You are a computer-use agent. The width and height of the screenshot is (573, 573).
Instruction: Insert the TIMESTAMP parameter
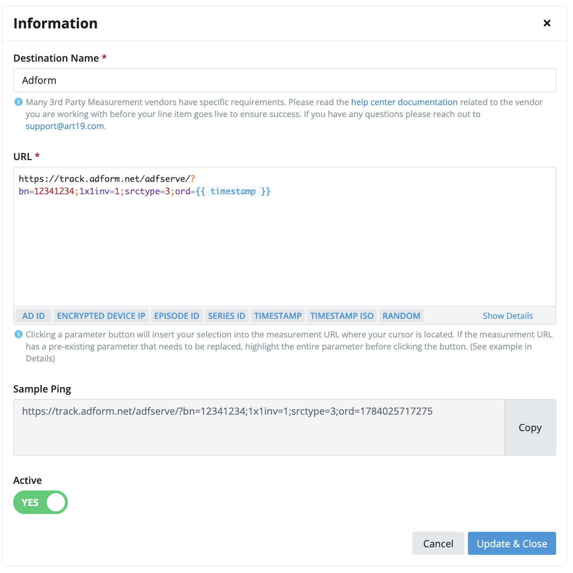[x=278, y=316]
